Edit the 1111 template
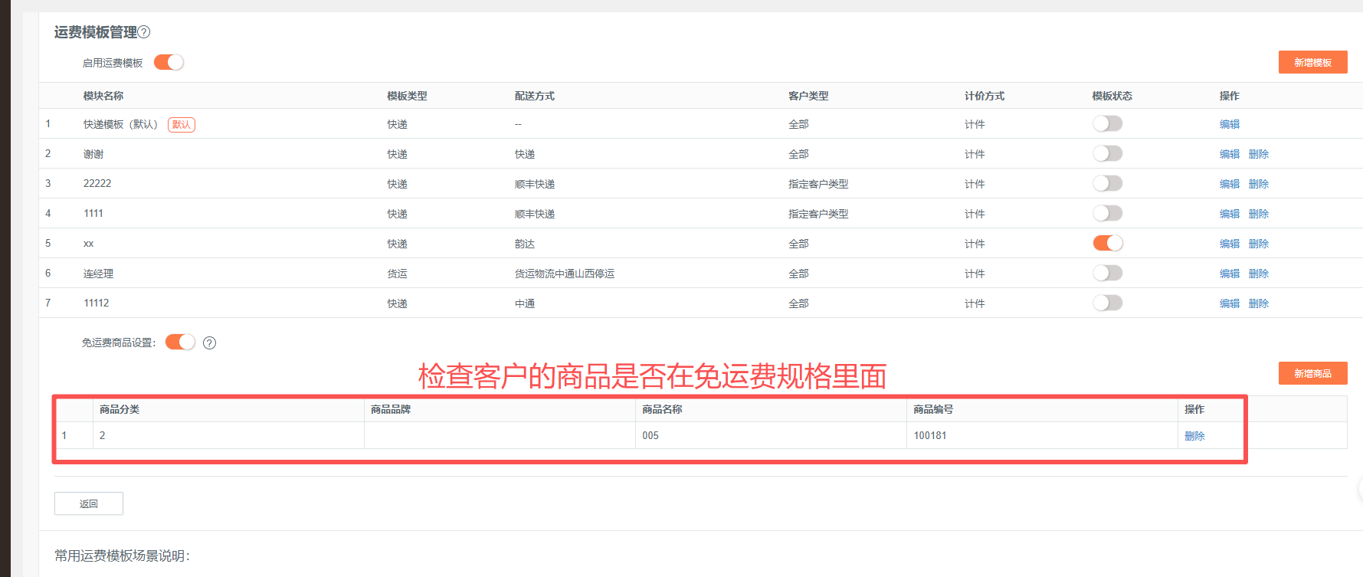 pos(1230,214)
